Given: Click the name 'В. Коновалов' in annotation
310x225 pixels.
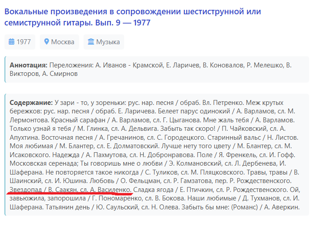Looking at the screenshot, I should point(223,65).
